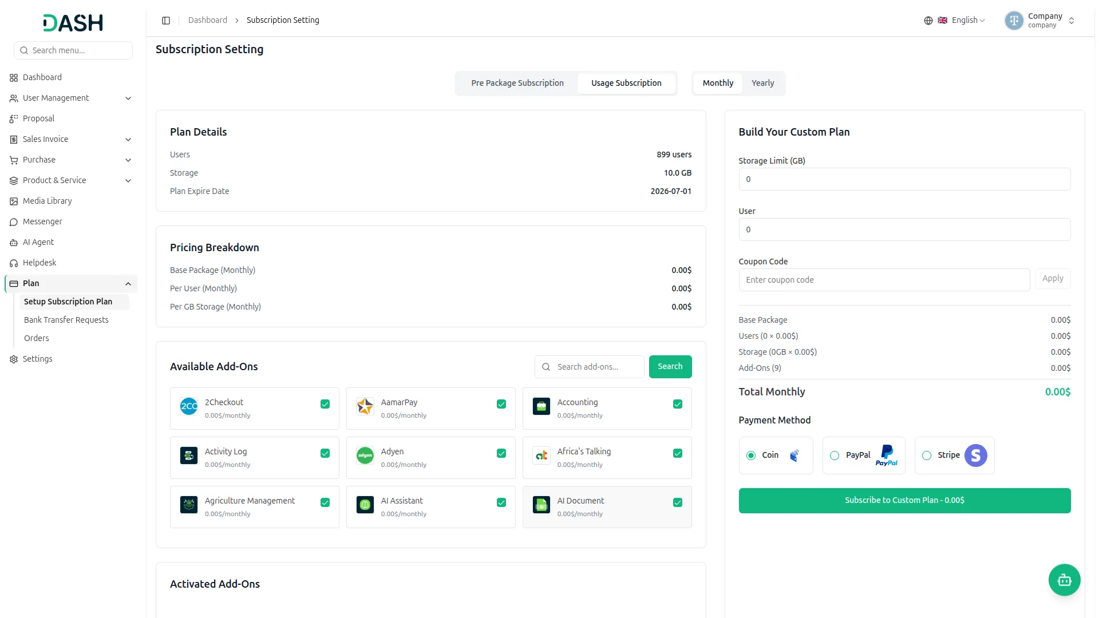Open the AI chatbot floating button
Viewport: 1099px width, 618px height.
(1064, 580)
